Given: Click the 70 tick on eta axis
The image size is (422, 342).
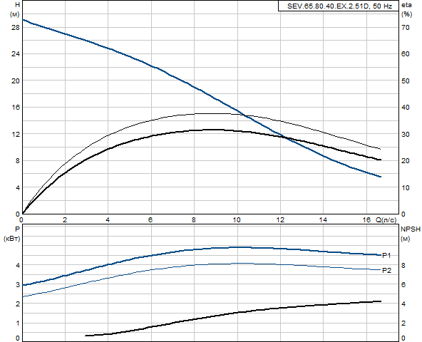Looking at the screenshot, I should coord(406,28).
